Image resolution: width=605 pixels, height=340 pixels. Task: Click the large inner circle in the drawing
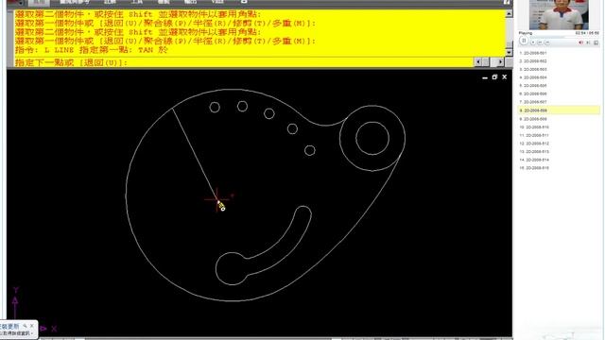click(x=372, y=139)
